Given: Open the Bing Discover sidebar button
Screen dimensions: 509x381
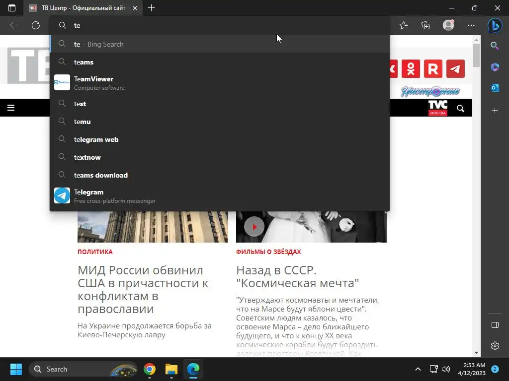Looking at the screenshot, I should pyautogui.click(x=495, y=25).
